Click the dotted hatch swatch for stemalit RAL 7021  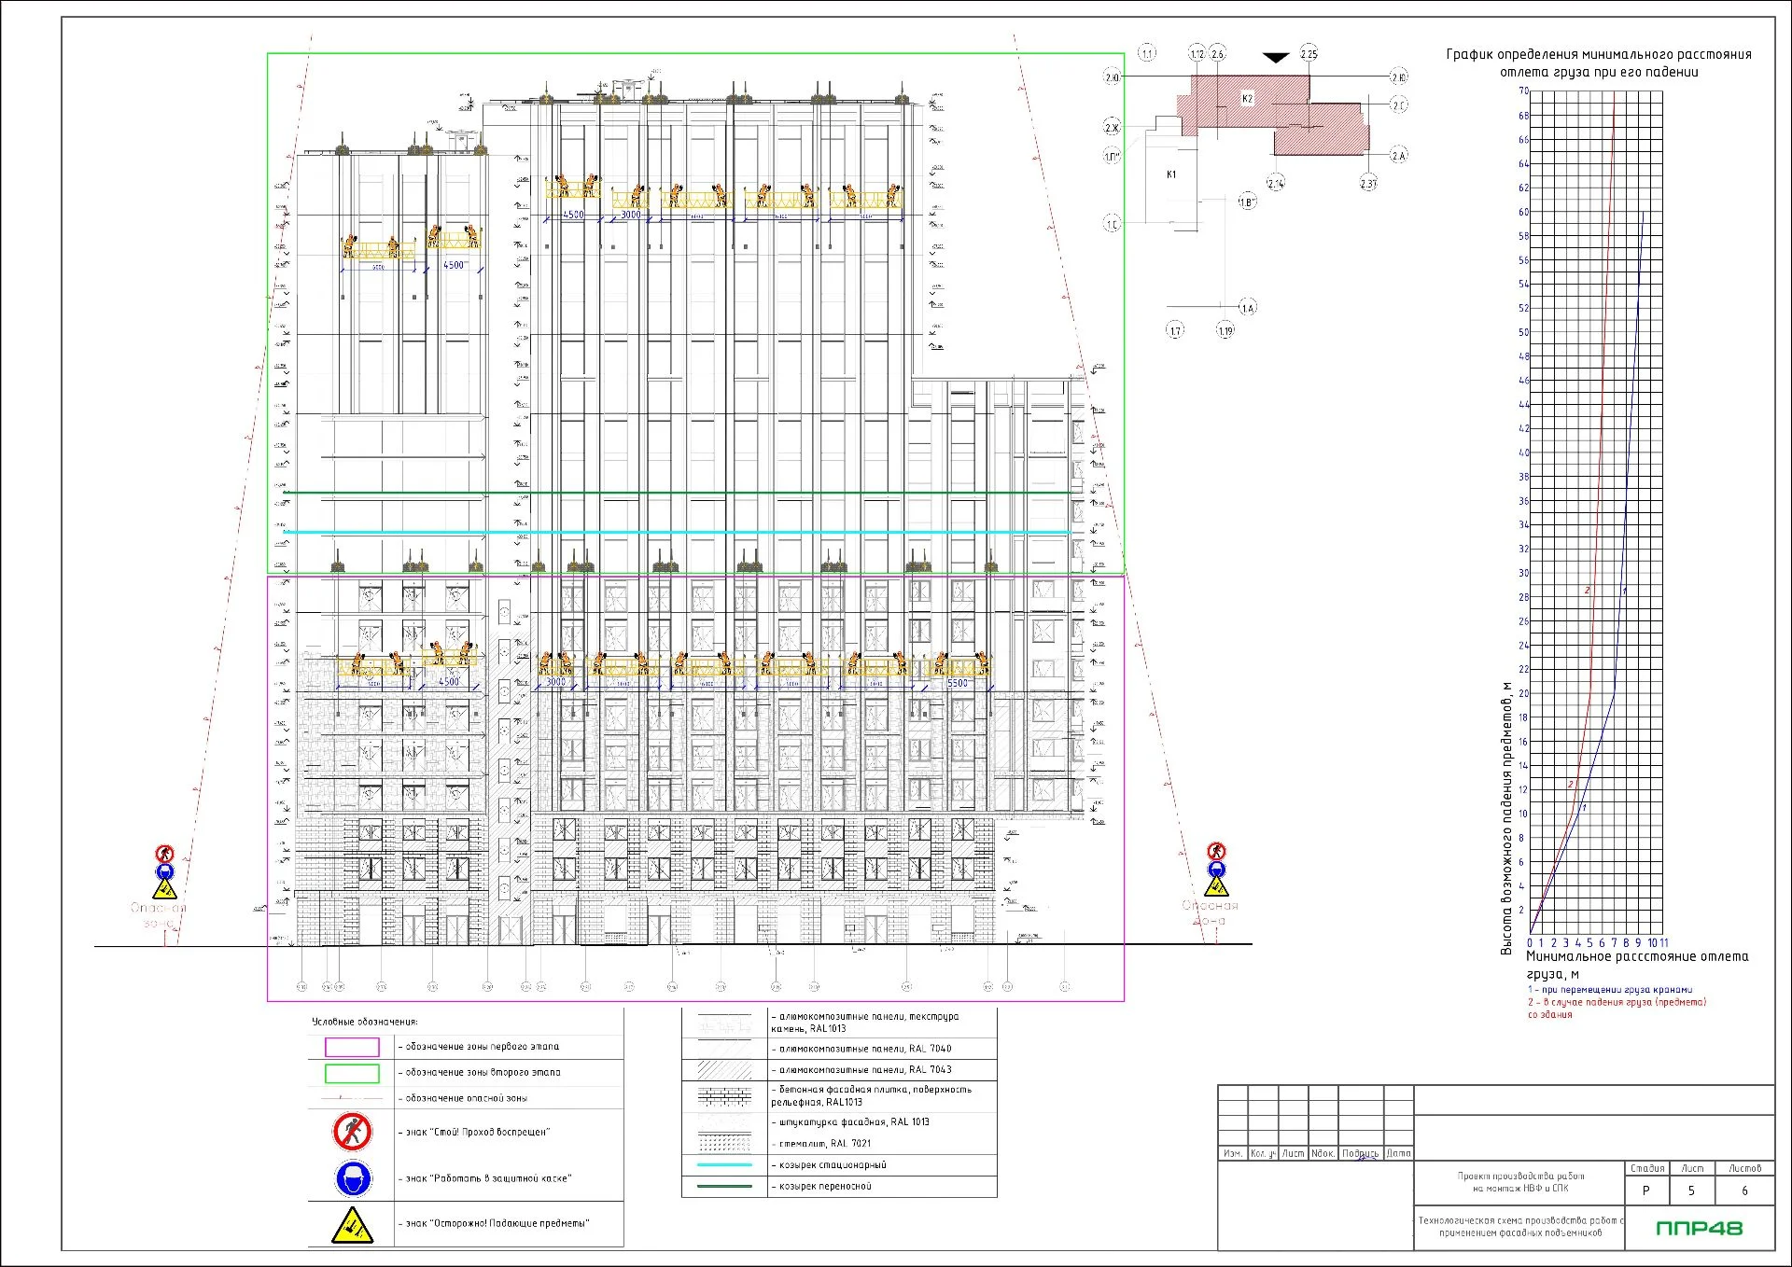coord(724,1143)
